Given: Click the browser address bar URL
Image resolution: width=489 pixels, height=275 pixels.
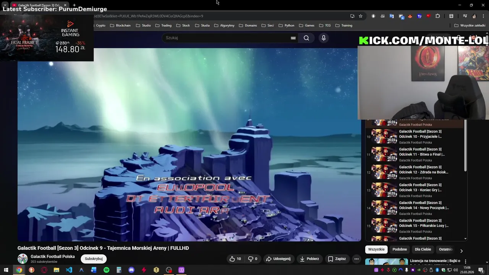Looking at the screenshot, I should pyautogui.click(x=148, y=16).
